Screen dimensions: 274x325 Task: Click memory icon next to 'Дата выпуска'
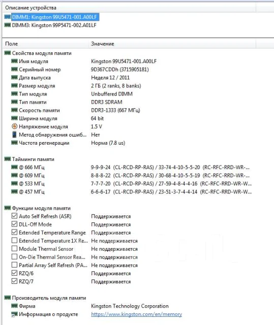pyautogui.click(x=14, y=78)
